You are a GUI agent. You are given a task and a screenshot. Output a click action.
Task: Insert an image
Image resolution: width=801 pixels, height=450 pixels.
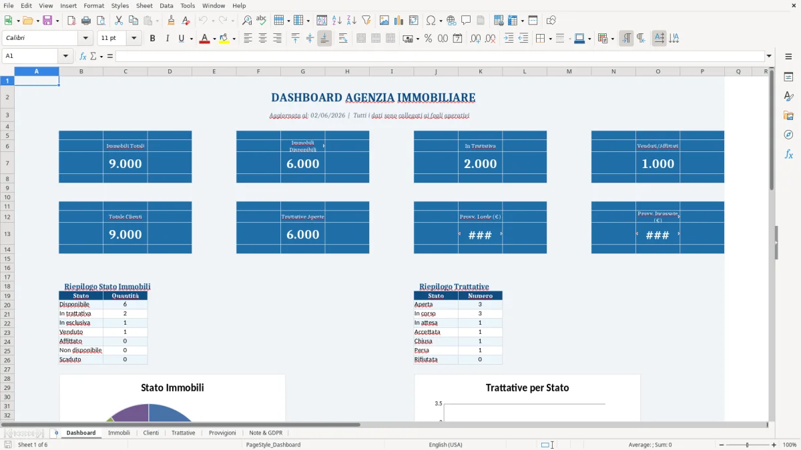point(384,21)
